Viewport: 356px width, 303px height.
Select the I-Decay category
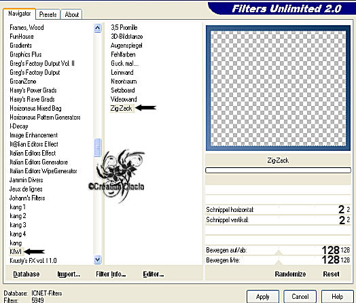[x=19, y=126]
